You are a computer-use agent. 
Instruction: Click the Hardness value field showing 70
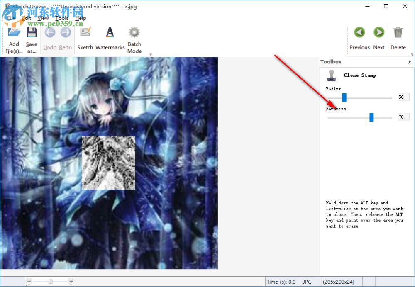tap(403, 117)
